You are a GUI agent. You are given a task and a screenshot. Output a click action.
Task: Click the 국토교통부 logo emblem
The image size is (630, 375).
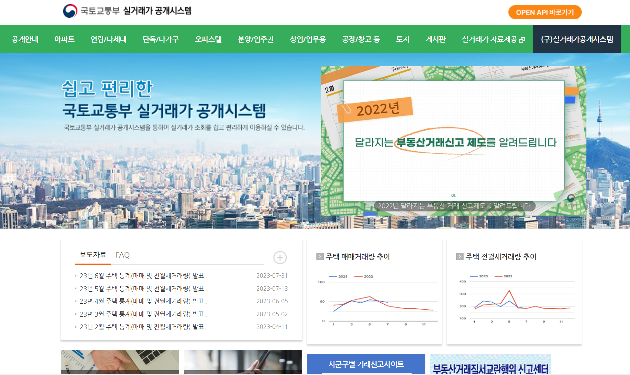[x=70, y=11]
